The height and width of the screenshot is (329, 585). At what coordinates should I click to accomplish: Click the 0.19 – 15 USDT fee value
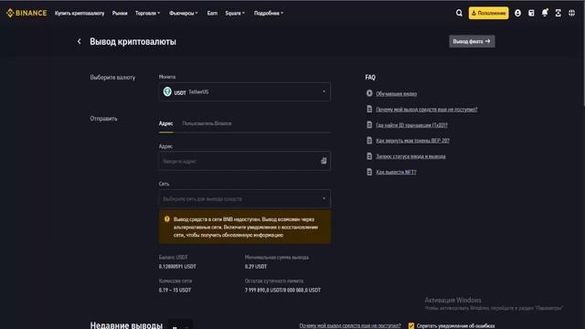[175, 290]
